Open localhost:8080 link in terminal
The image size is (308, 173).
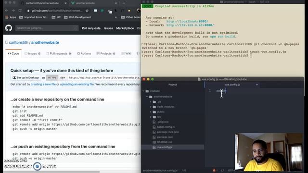point(187,21)
